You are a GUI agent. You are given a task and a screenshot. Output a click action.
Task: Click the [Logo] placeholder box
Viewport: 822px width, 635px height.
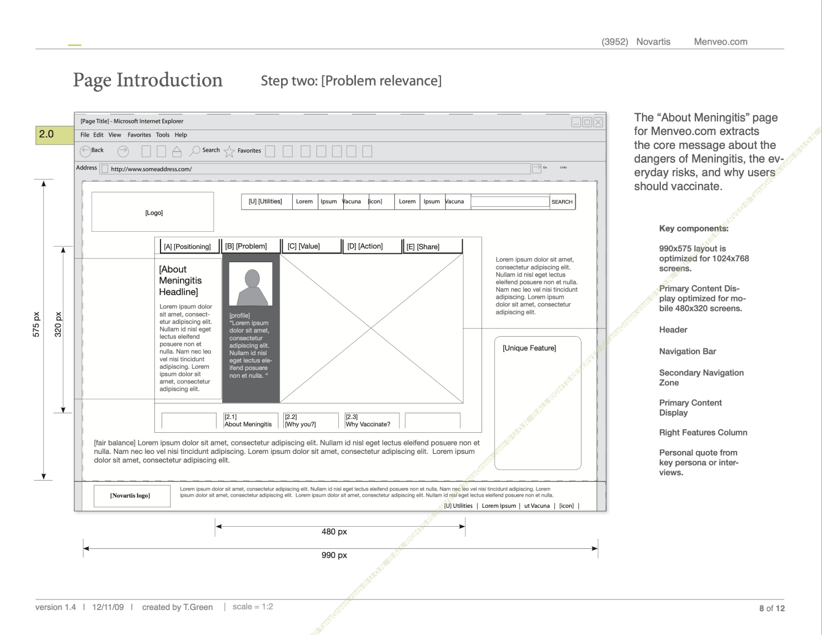pos(153,212)
